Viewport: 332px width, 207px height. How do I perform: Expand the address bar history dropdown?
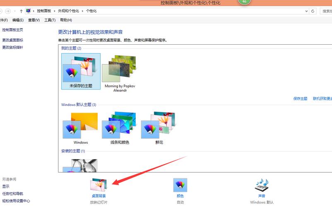[x=306, y=11]
